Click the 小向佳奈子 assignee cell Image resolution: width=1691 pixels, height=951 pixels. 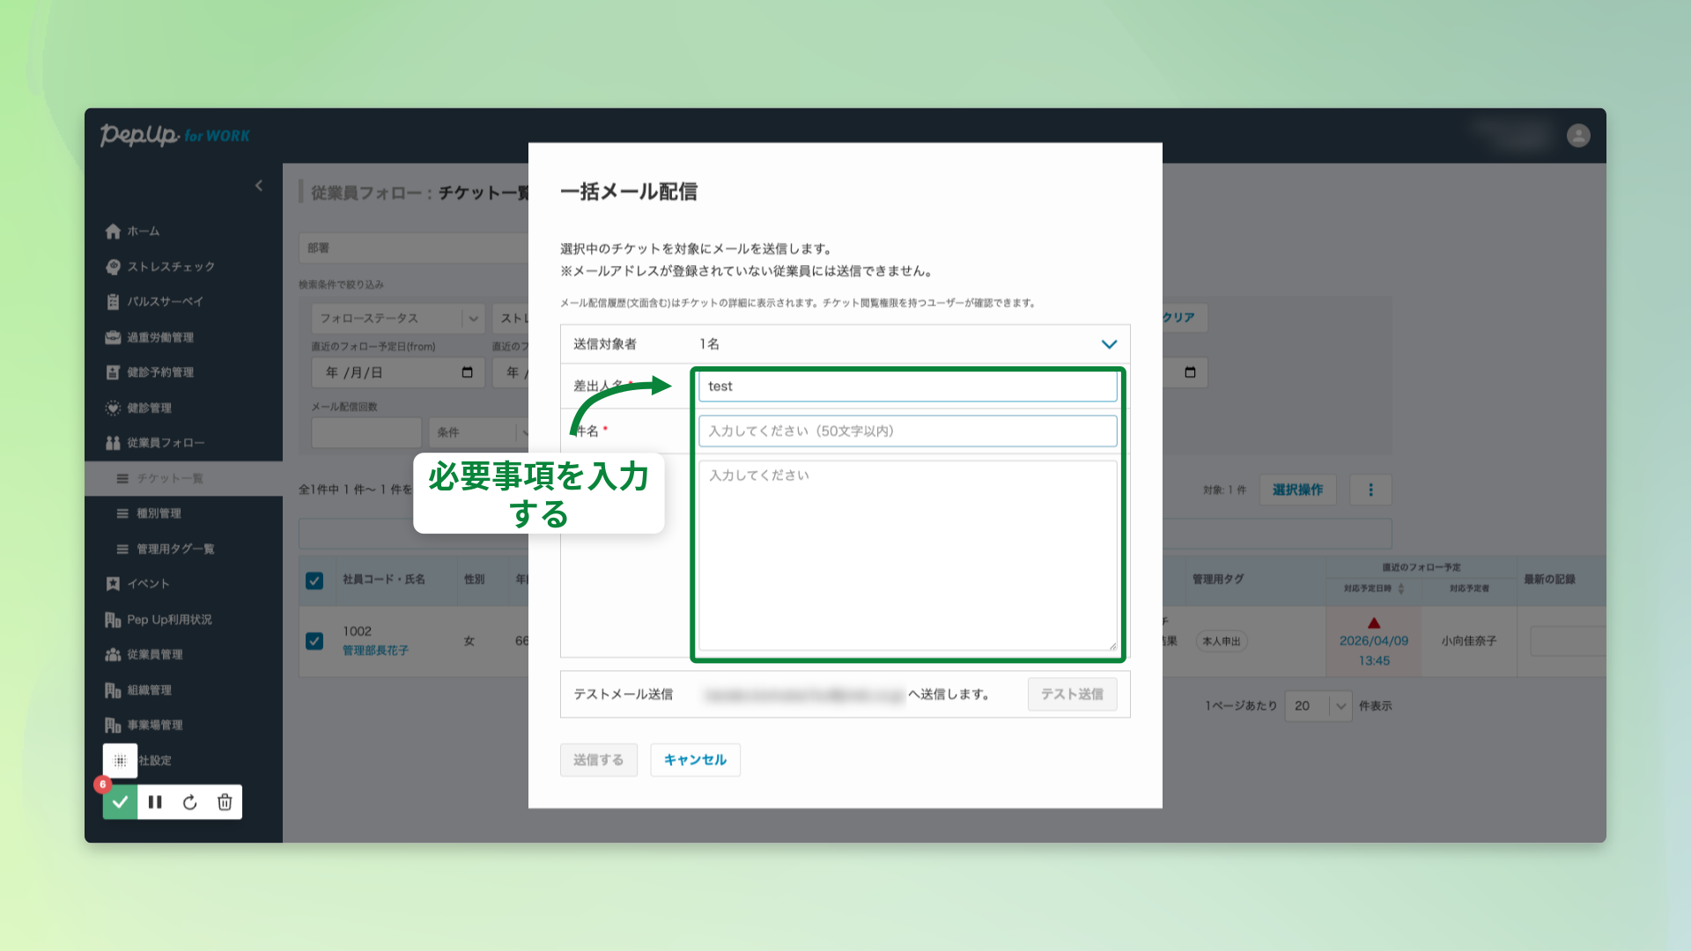point(1469,642)
